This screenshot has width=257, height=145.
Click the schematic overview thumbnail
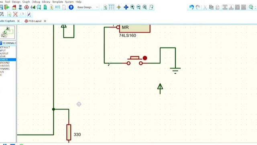pyautogui.click(x=8, y=32)
